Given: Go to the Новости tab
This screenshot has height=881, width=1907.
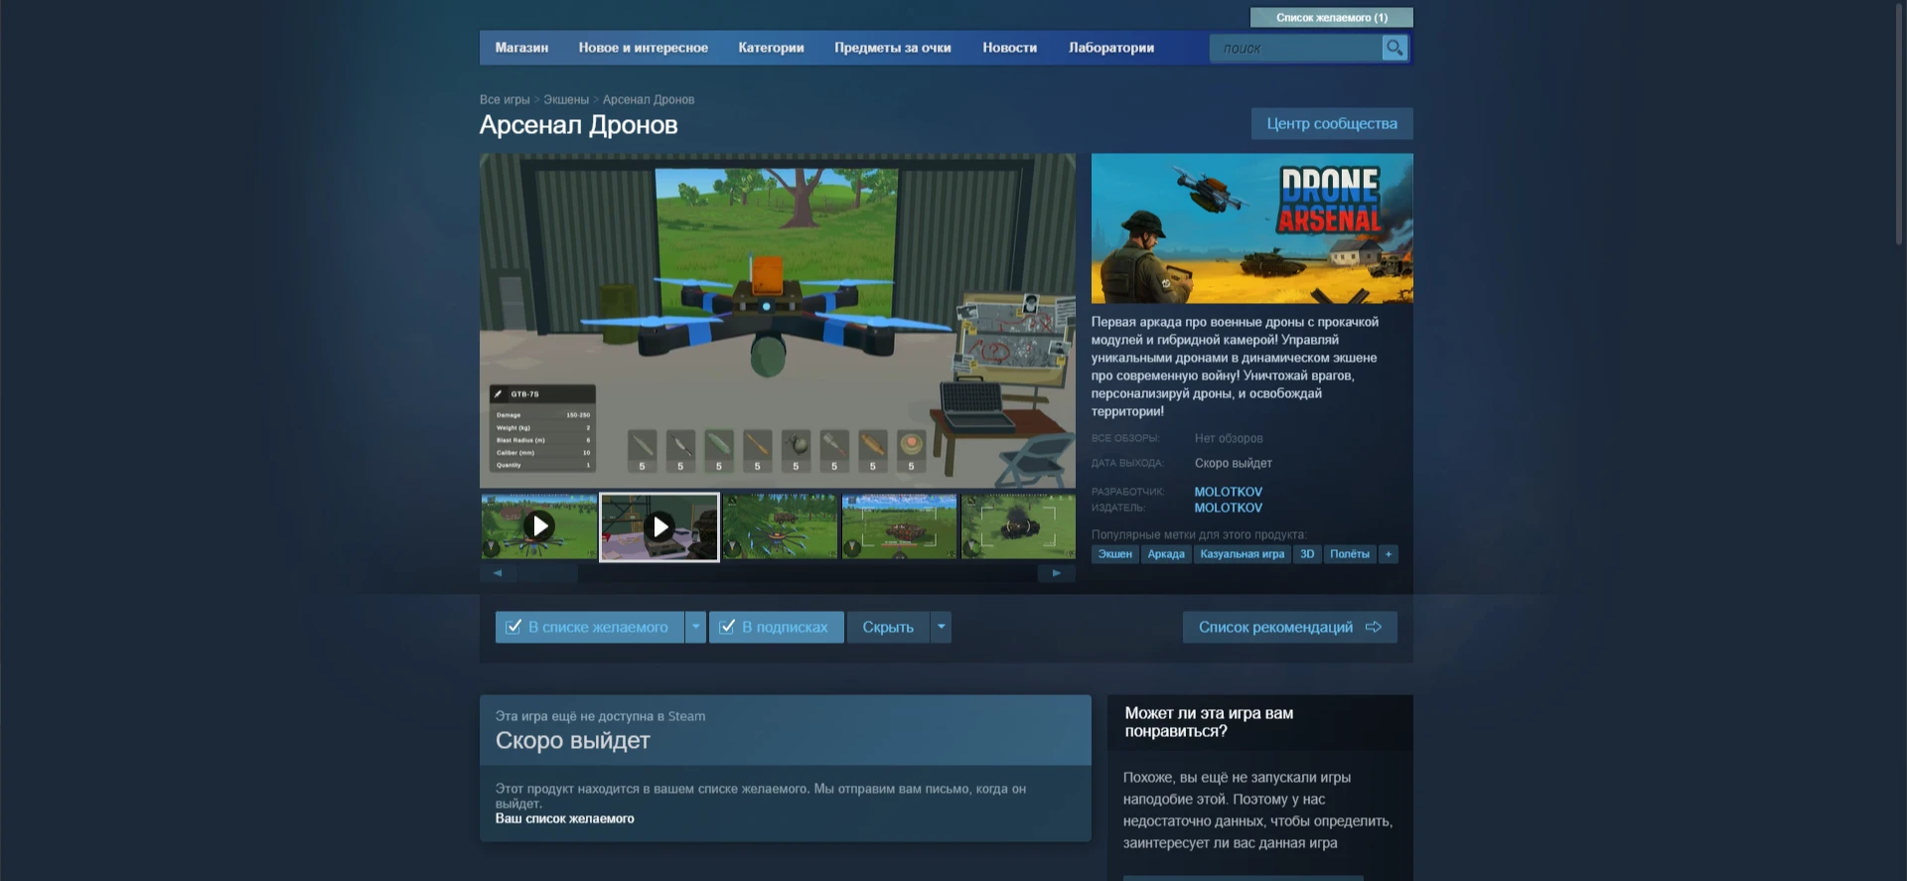Looking at the screenshot, I should [x=1009, y=48].
